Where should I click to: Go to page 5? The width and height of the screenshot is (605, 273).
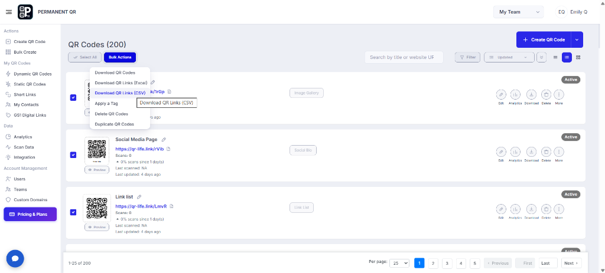click(x=474, y=263)
